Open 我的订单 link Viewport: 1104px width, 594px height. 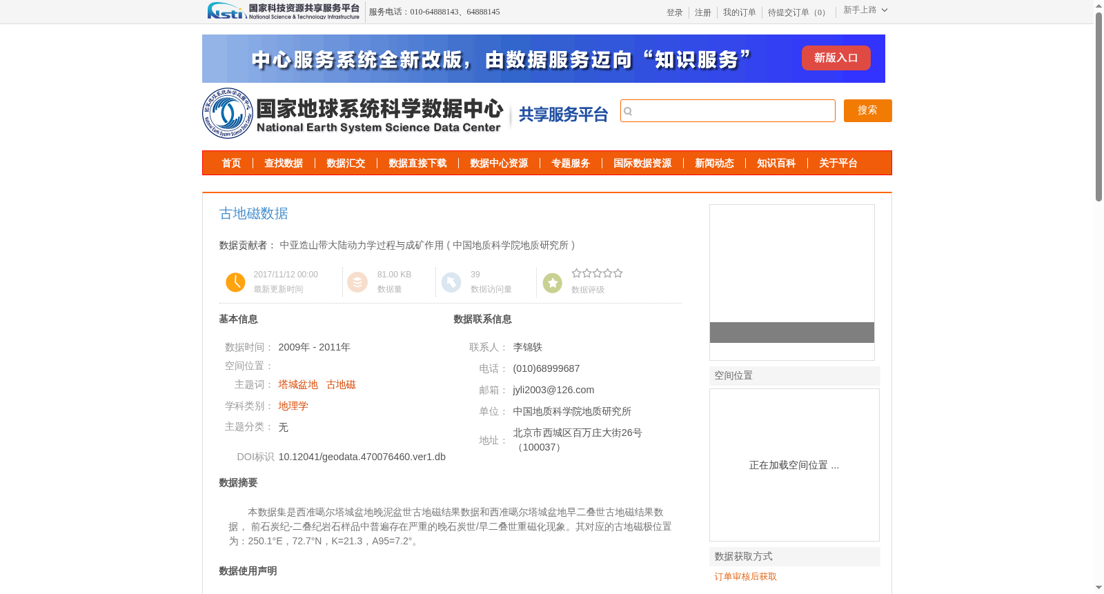coord(740,12)
